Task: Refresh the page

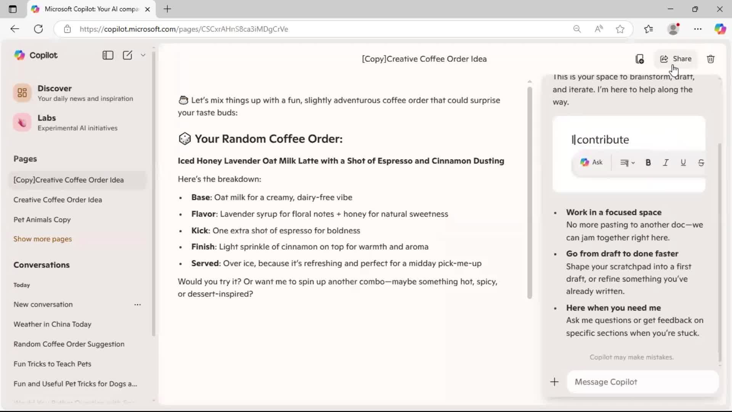Action: [39, 29]
